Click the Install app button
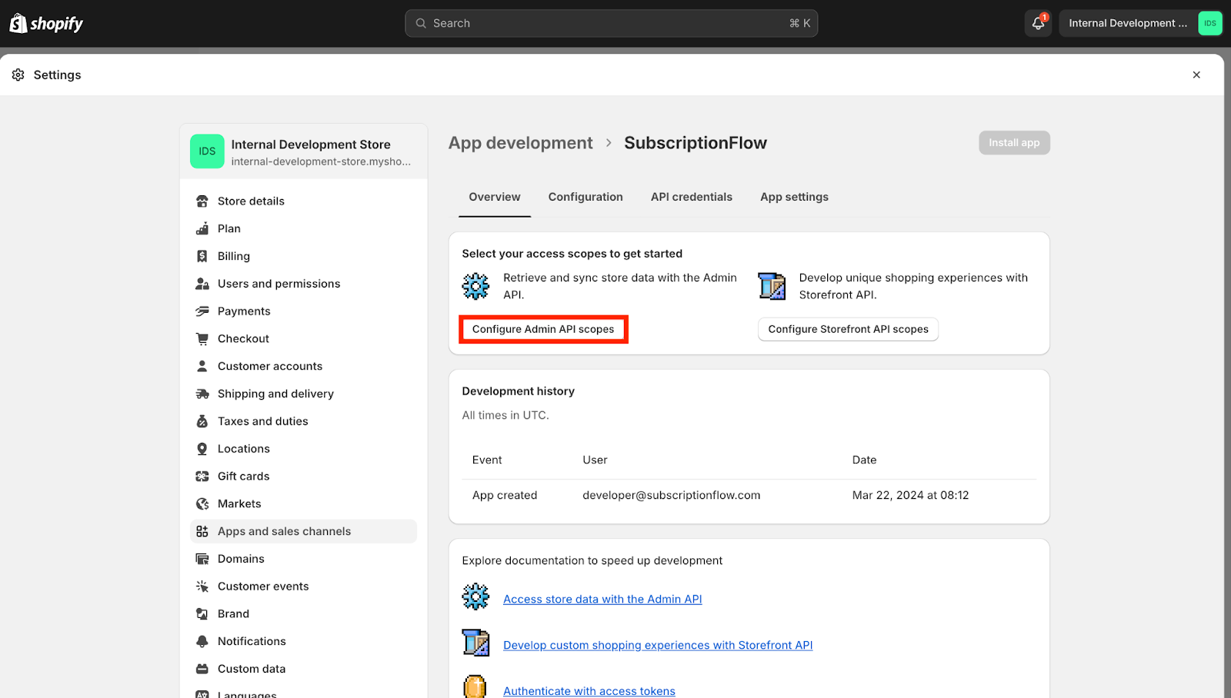1231x698 pixels. [x=1014, y=142]
